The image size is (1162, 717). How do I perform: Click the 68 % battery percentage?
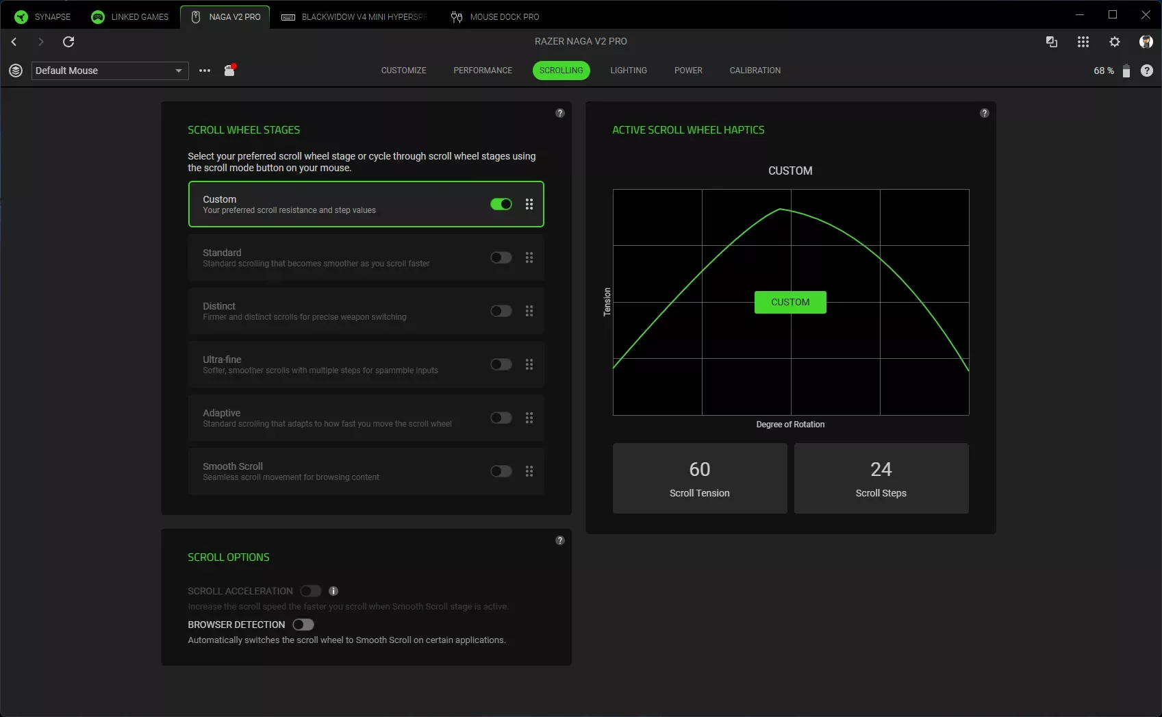pyautogui.click(x=1104, y=71)
